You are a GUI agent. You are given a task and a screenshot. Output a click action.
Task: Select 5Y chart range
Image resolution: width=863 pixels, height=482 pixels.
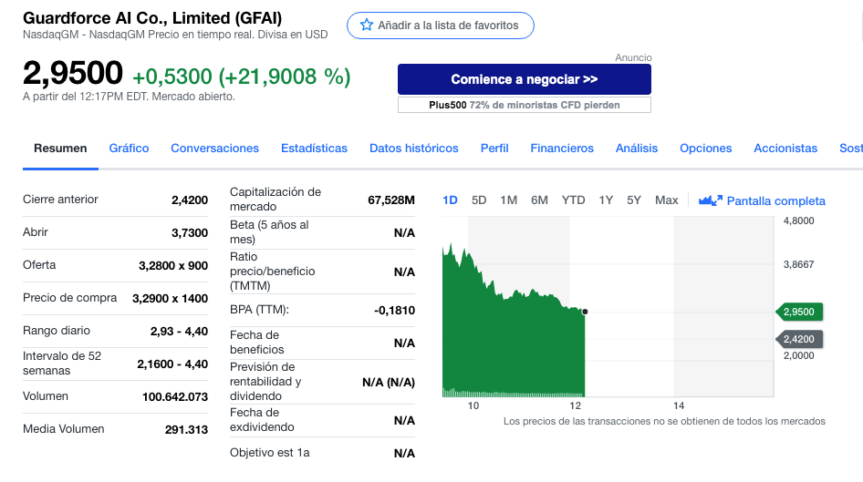point(634,200)
